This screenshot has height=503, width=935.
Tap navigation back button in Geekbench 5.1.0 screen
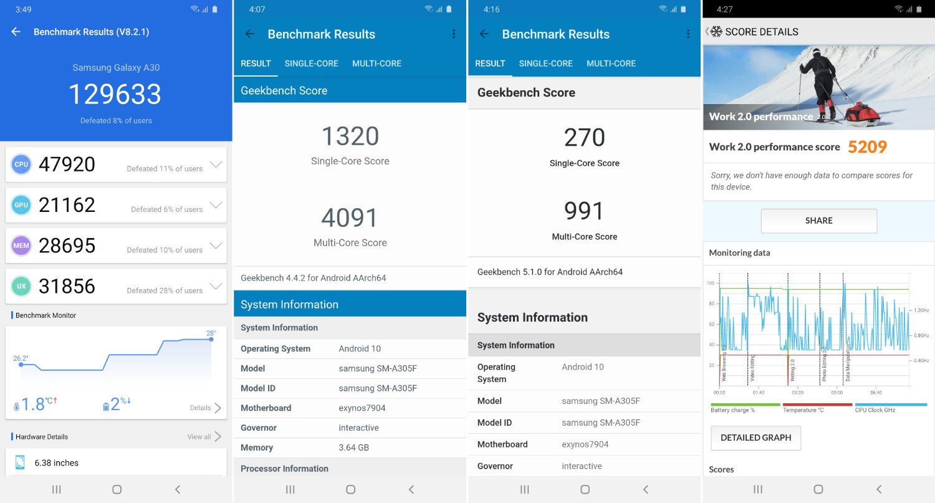(645, 489)
